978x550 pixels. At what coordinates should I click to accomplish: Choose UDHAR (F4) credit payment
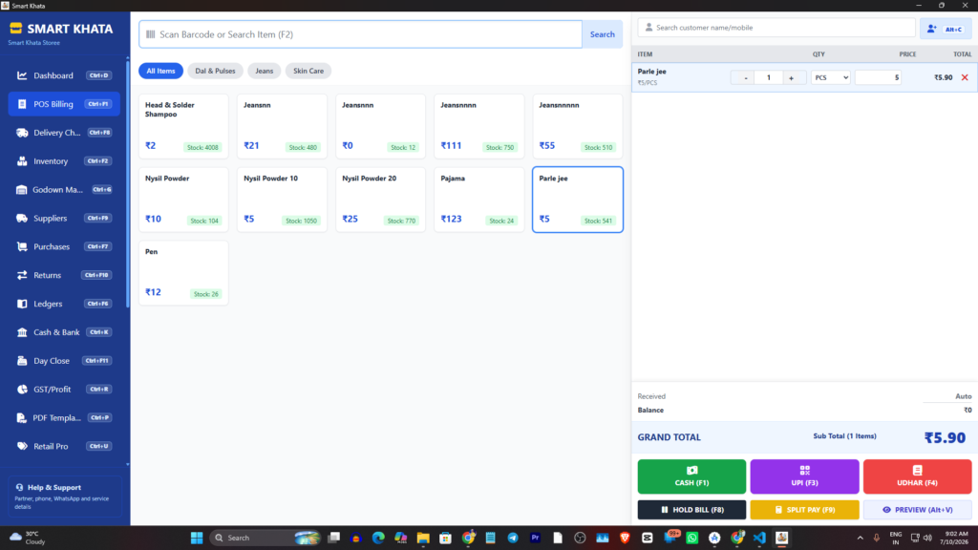918,476
